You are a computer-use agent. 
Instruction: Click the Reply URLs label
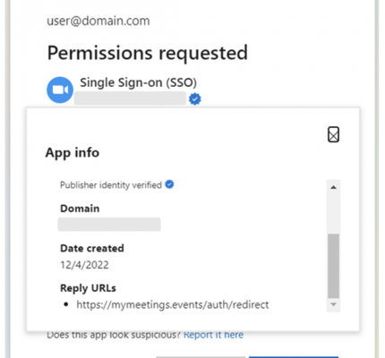tap(88, 288)
